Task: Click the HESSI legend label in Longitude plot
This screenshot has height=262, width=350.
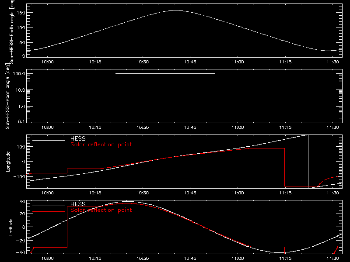Action: [x=78, y=138]
